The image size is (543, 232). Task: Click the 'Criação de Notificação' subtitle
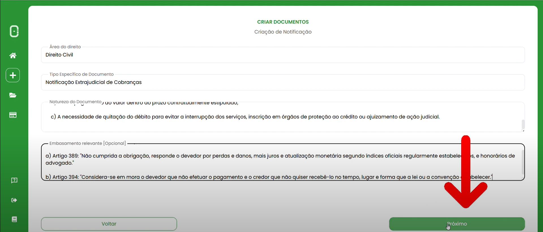[283, 32]
